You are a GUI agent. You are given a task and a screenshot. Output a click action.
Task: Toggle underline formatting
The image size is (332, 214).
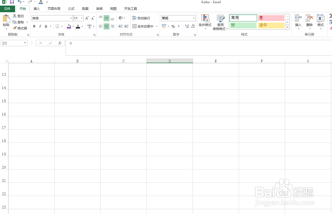(x=46, y=26)
